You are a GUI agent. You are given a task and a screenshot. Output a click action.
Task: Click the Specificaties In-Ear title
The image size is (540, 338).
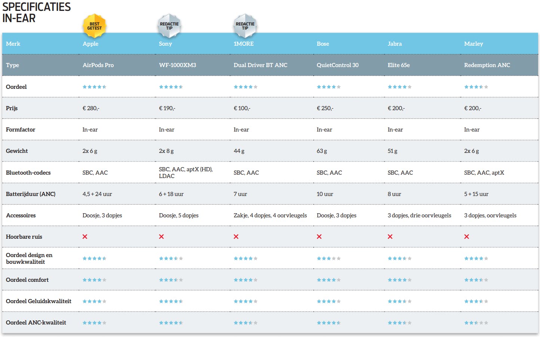[x=36, y=12]
